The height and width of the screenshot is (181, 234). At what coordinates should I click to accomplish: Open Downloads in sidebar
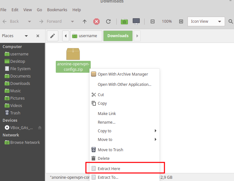click(x=17, y=84)
